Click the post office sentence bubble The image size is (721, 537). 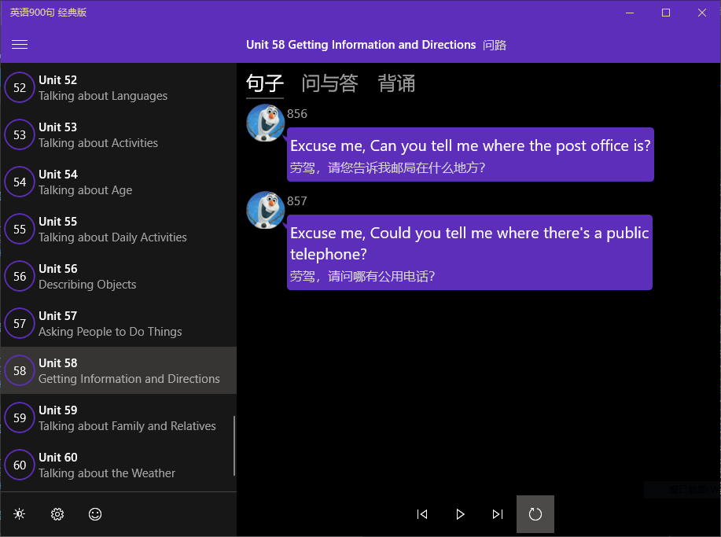click(x=470, y=154)
